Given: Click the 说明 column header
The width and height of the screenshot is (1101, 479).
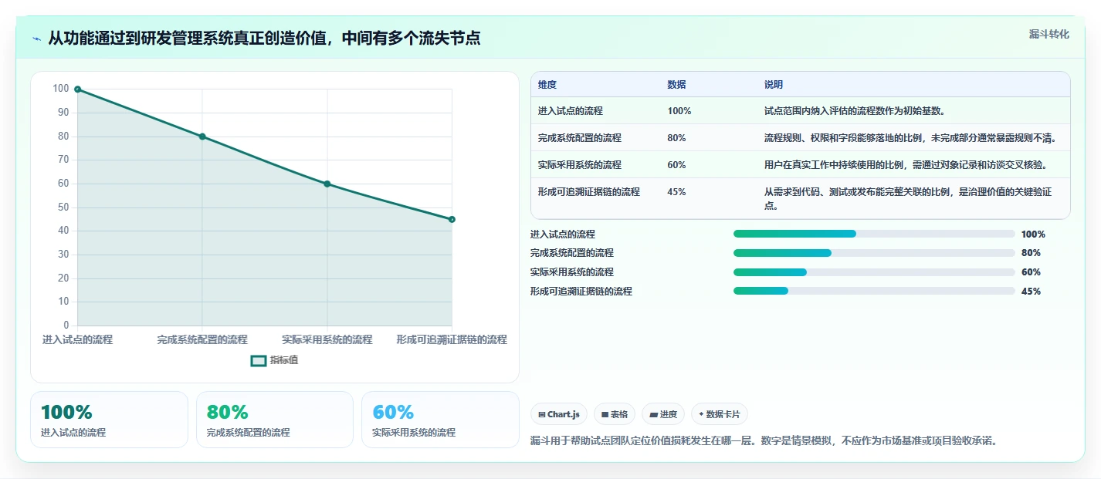Looking at the screenshot, I should [774, 85].
